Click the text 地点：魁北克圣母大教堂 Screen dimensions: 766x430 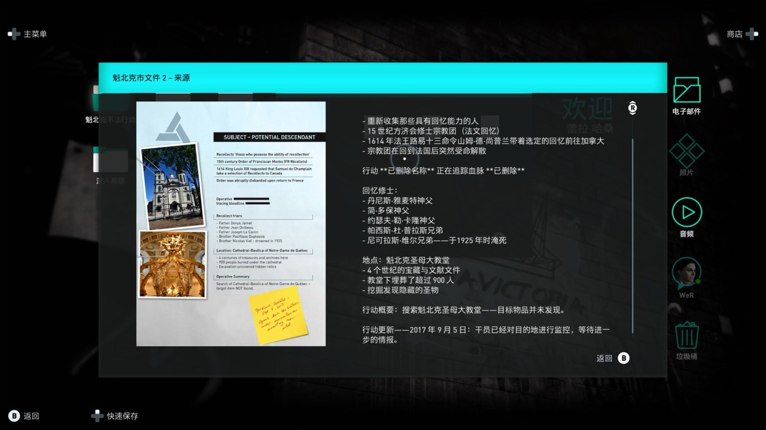point(406,260)
